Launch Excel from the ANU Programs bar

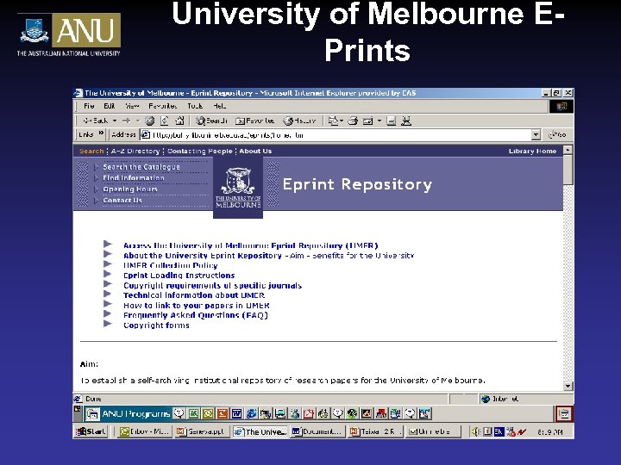click(193, 414)
